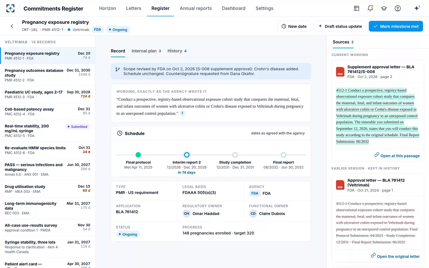The height and width of the screenshot is (268, 429).
Task: Go back using the left chevron arrow
Action: (x=12, y=26)
